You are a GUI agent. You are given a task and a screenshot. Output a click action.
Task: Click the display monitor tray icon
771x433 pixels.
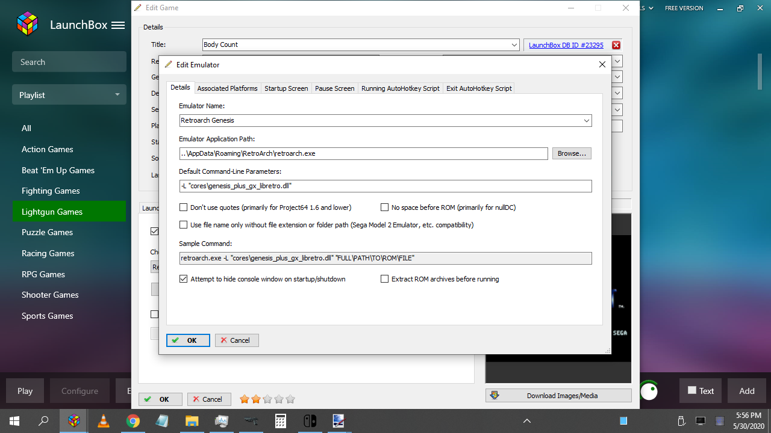701,421
